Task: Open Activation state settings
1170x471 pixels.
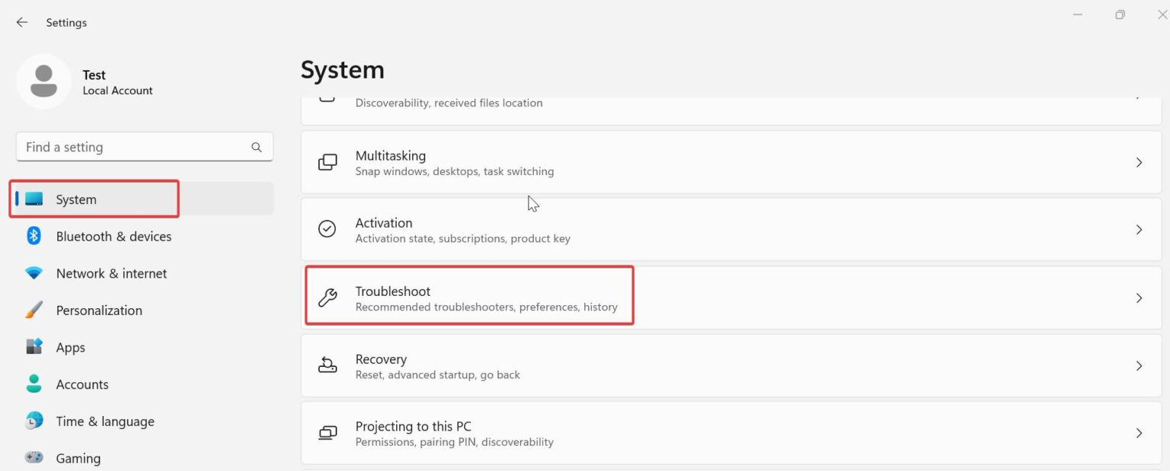Action: pyautogui.click(x=731, y=229)
